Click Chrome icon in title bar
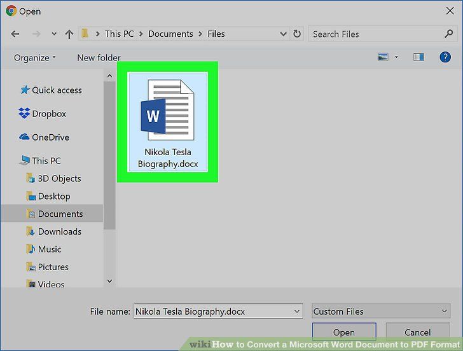This screenshot has height=351, width=463. tap(11, 11)
